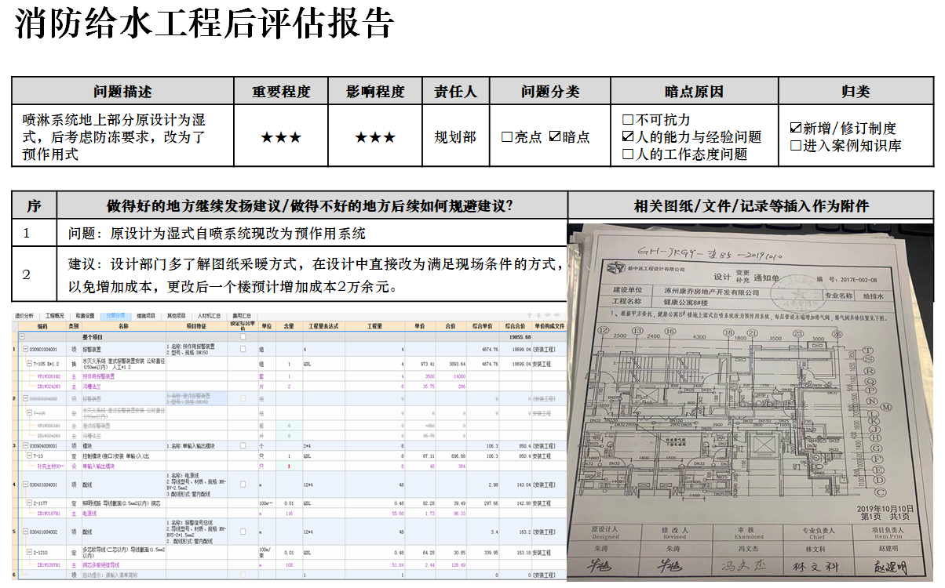Collapse the T-13 quota node
Viewport: 945px width, 588px height.
pyautogui.click(x=29, y=456)
